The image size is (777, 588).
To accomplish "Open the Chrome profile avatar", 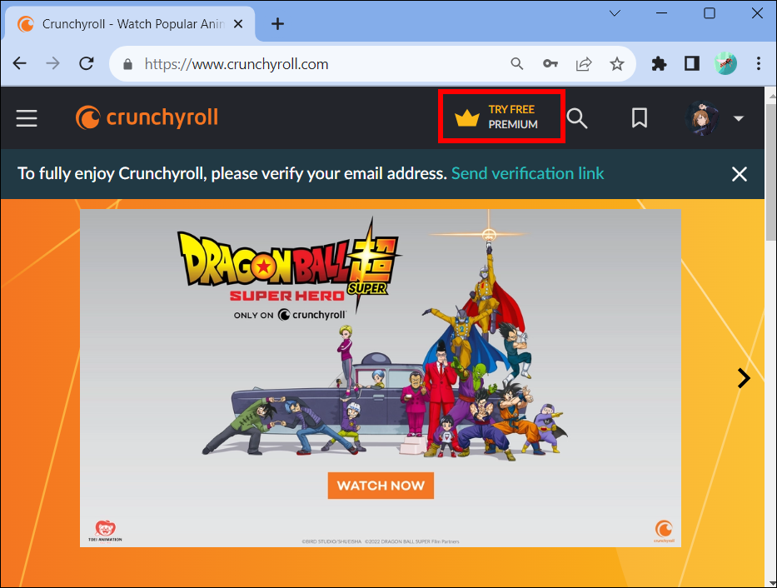I will pyautogui.click(x=725, y=63).
